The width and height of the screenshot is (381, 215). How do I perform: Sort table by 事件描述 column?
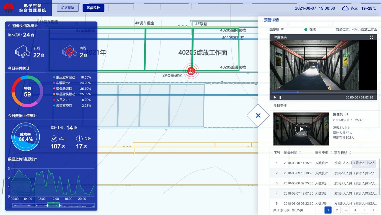pos(350,153)
